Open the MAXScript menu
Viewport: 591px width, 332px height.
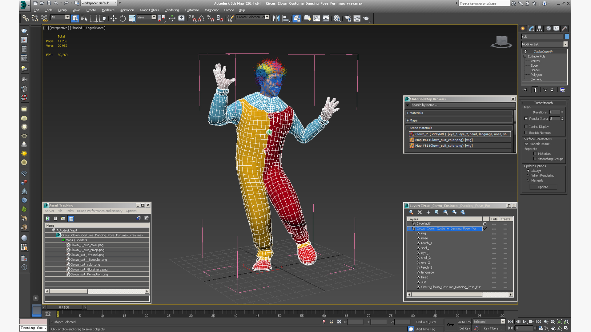(x=211, y=10)
